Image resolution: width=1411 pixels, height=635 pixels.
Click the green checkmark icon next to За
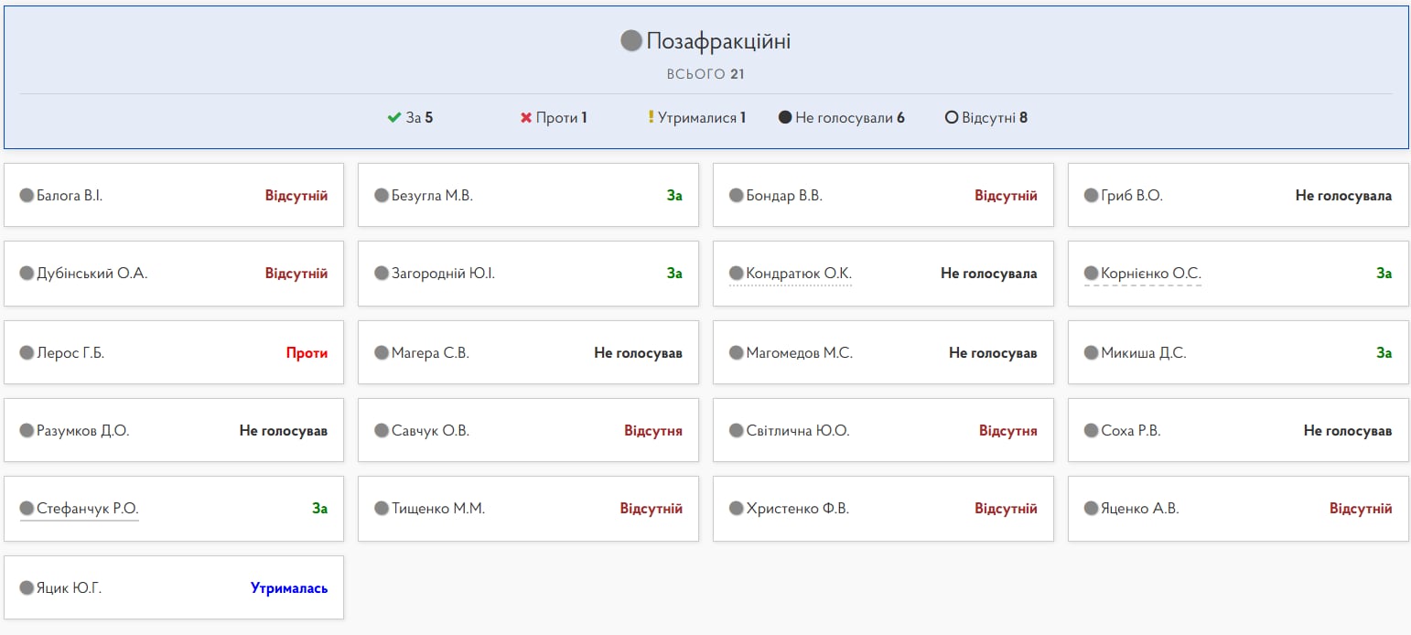click(x=394, y=118)
